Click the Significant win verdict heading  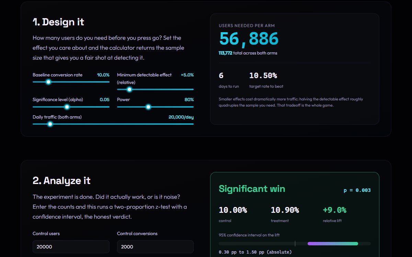tap(252, 189)
